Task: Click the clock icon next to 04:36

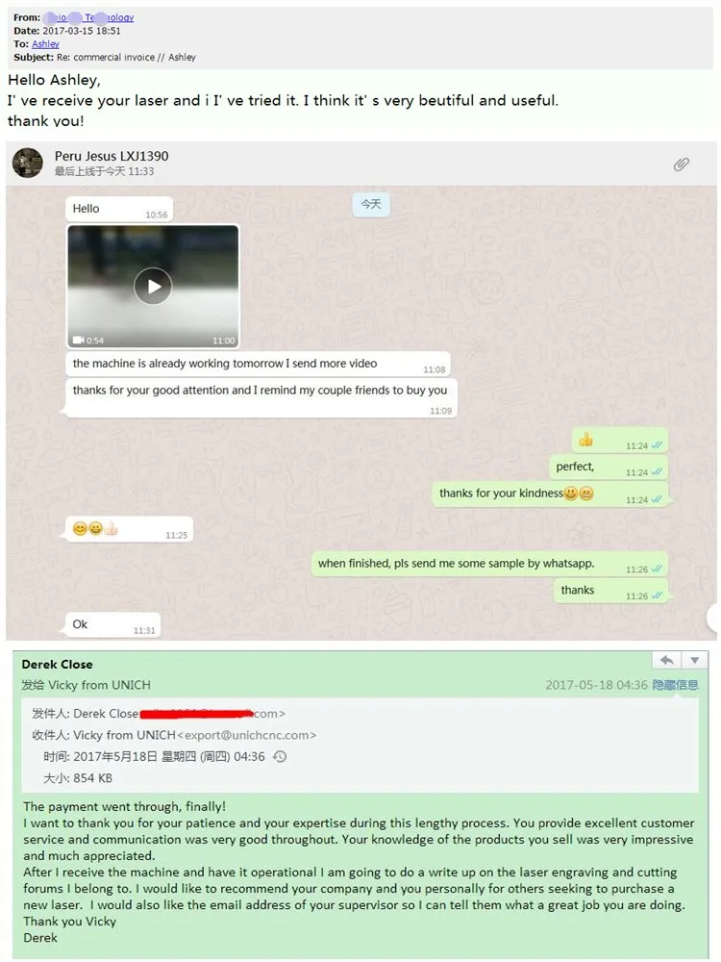Action: click(280, 756)
